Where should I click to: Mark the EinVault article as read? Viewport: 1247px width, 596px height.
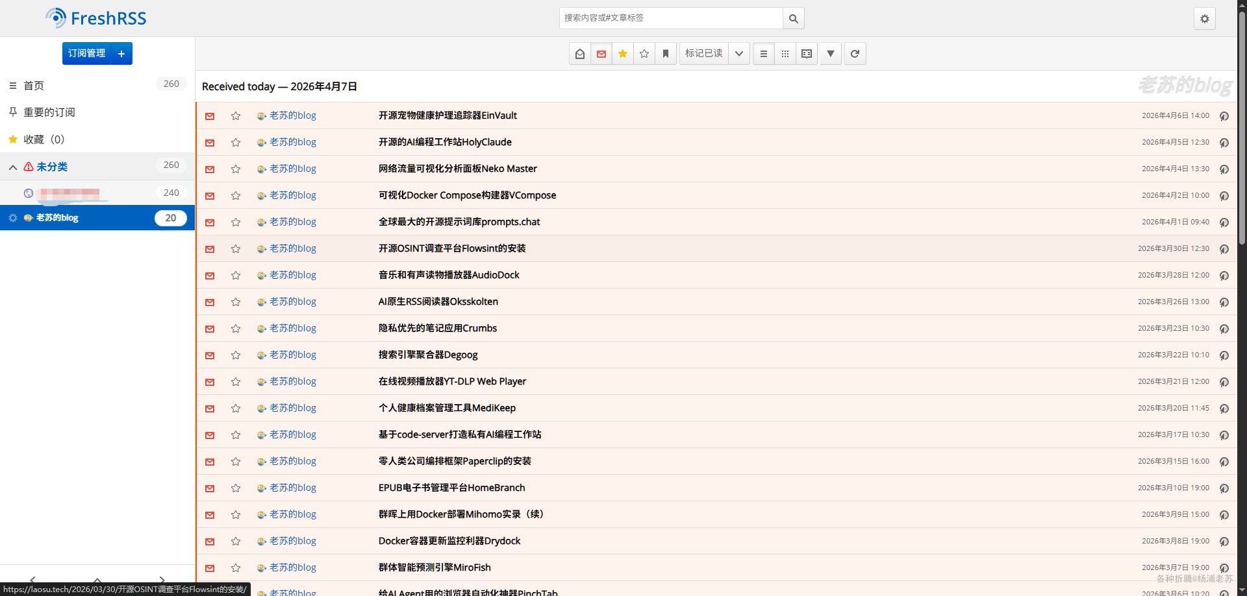coord(210,116)
